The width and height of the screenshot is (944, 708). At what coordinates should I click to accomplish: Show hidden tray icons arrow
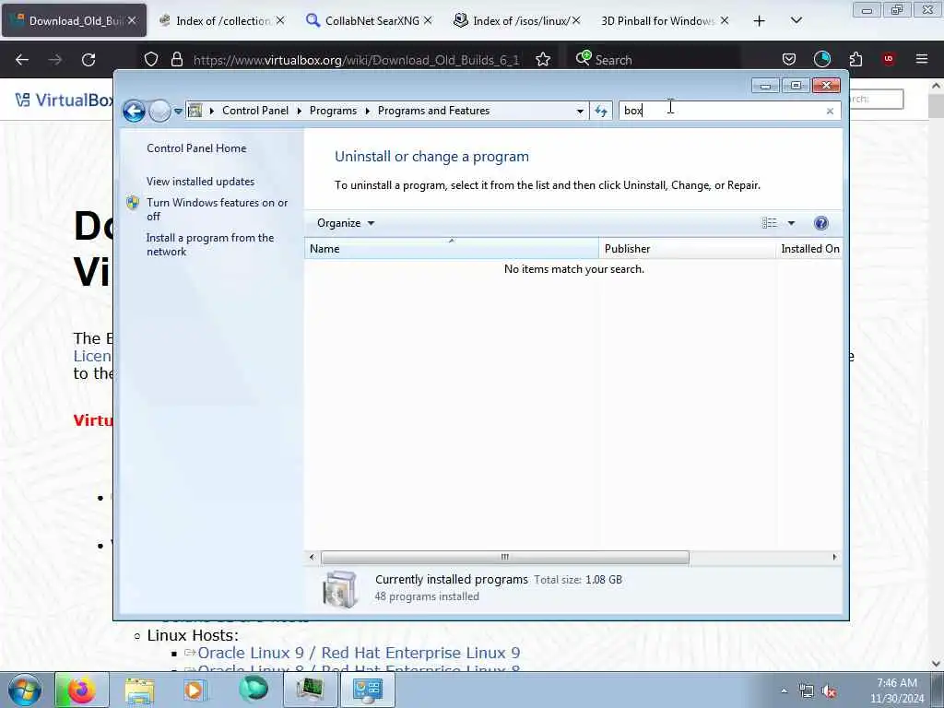[x=784, y=691]
